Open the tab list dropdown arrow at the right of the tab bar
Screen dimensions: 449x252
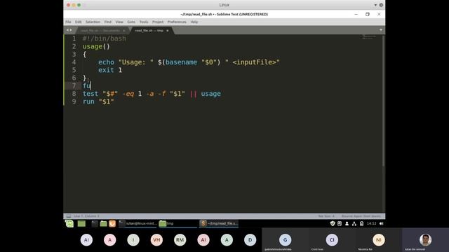point(381,30)
